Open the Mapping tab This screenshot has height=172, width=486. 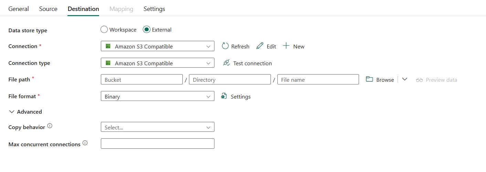tap(121, 9)
